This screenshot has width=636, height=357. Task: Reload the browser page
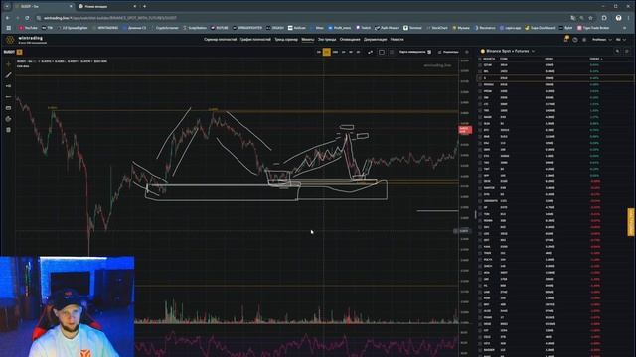click(27, 18)
